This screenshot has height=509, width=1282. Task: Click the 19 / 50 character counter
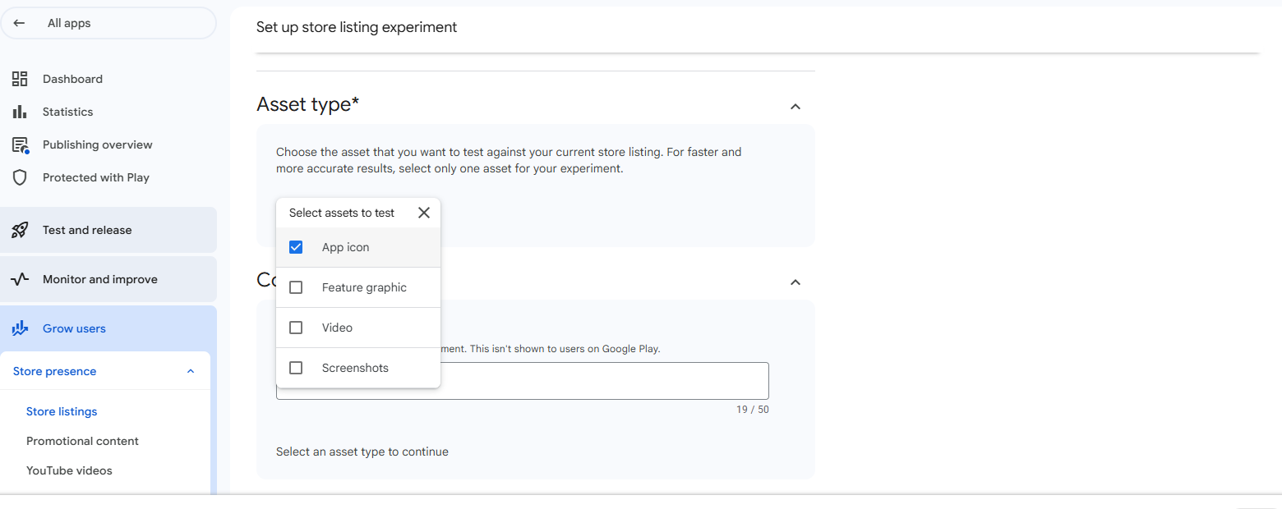[753, 410]
